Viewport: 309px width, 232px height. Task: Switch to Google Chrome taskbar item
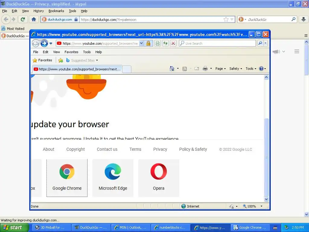coord(250,228)
